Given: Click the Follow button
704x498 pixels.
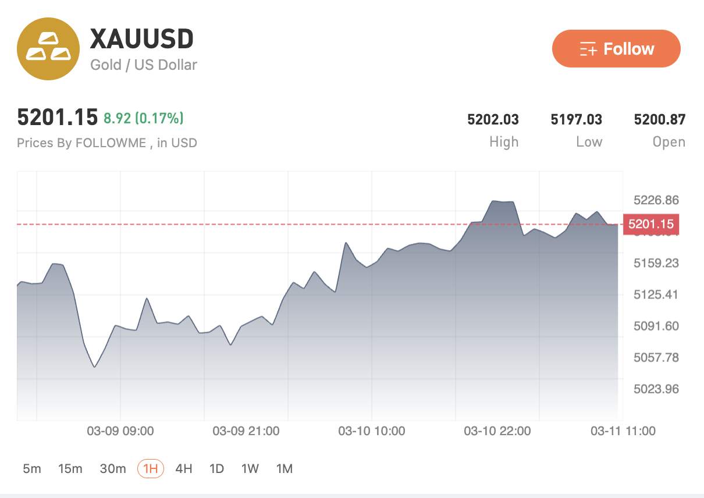Looking at the screenshot, I should [616, 49].
